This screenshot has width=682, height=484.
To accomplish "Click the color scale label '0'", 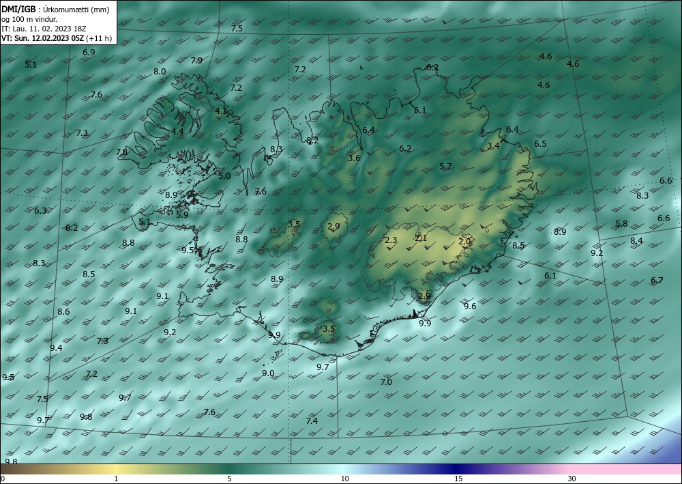I will 3,479.
